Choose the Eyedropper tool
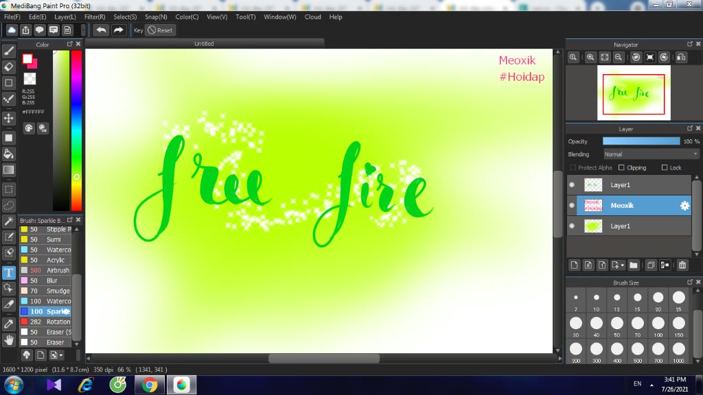Viewport: 703px width, 395px height. [8, 324]
